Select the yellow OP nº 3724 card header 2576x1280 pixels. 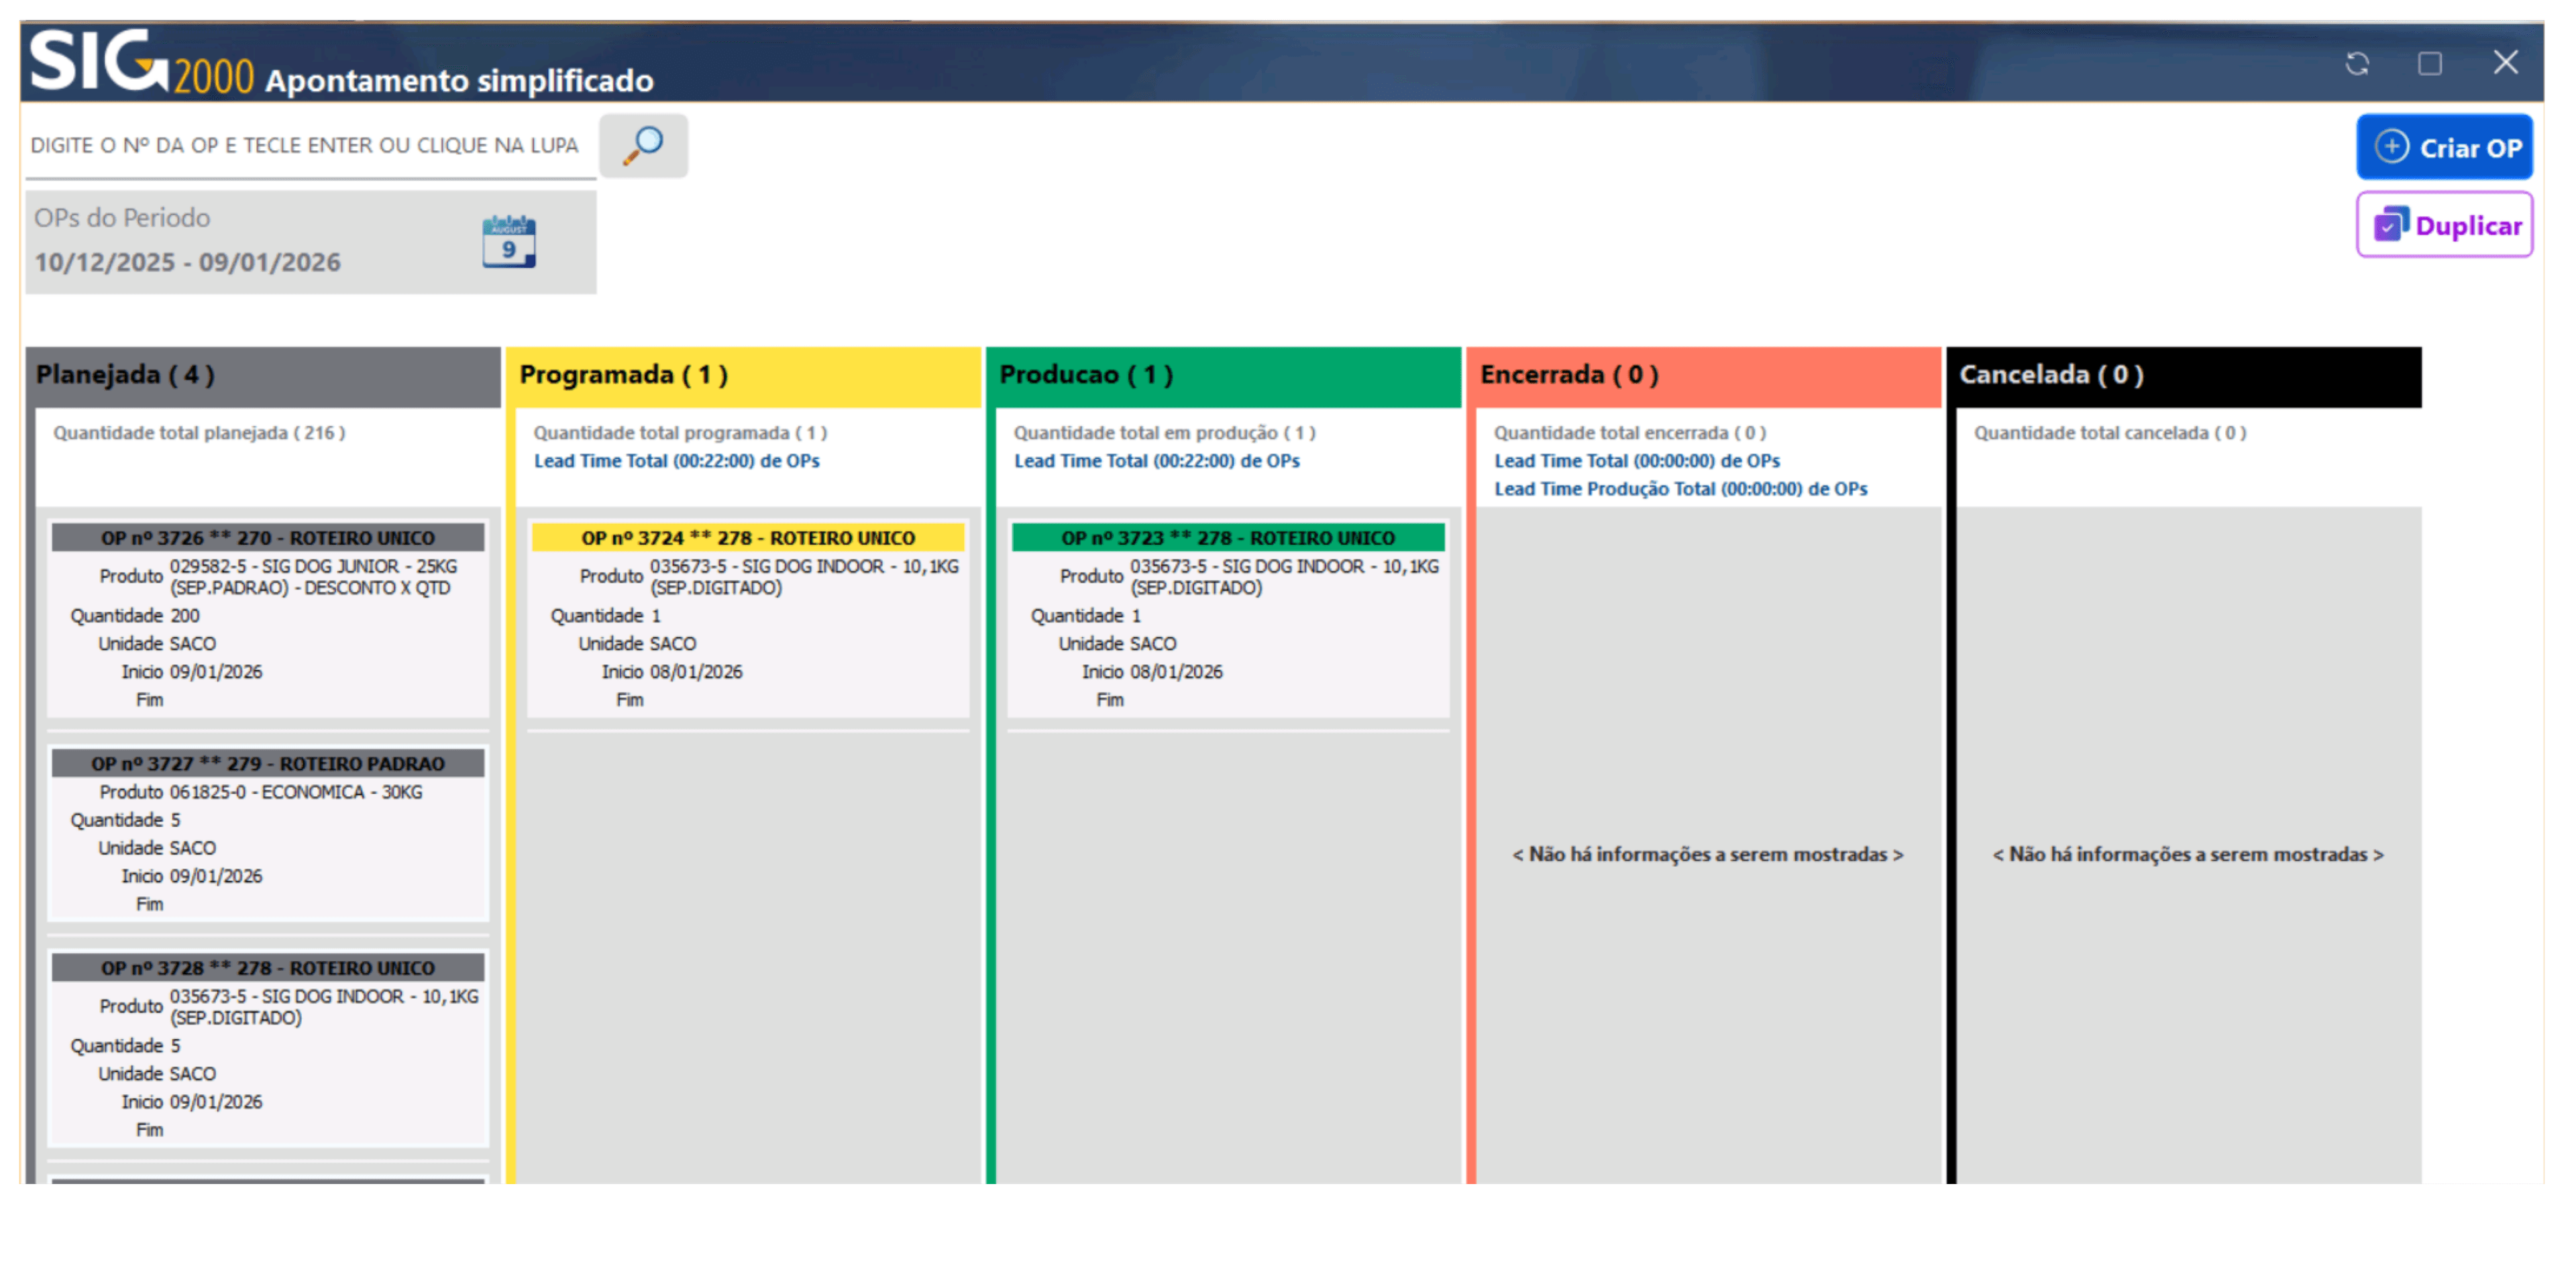(748, 537)
